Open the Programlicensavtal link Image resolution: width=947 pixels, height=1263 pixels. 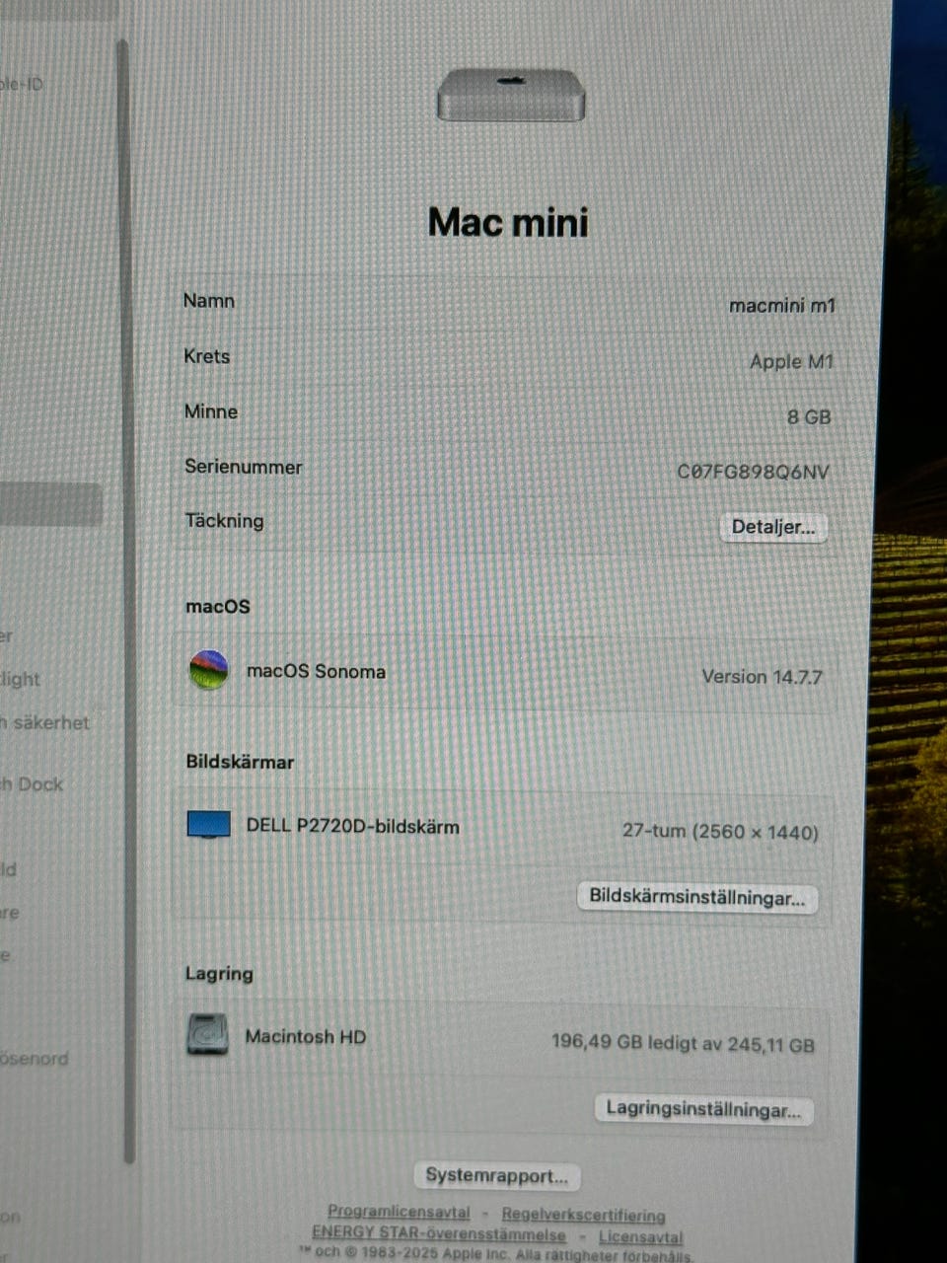click(x=399, y=1211)
